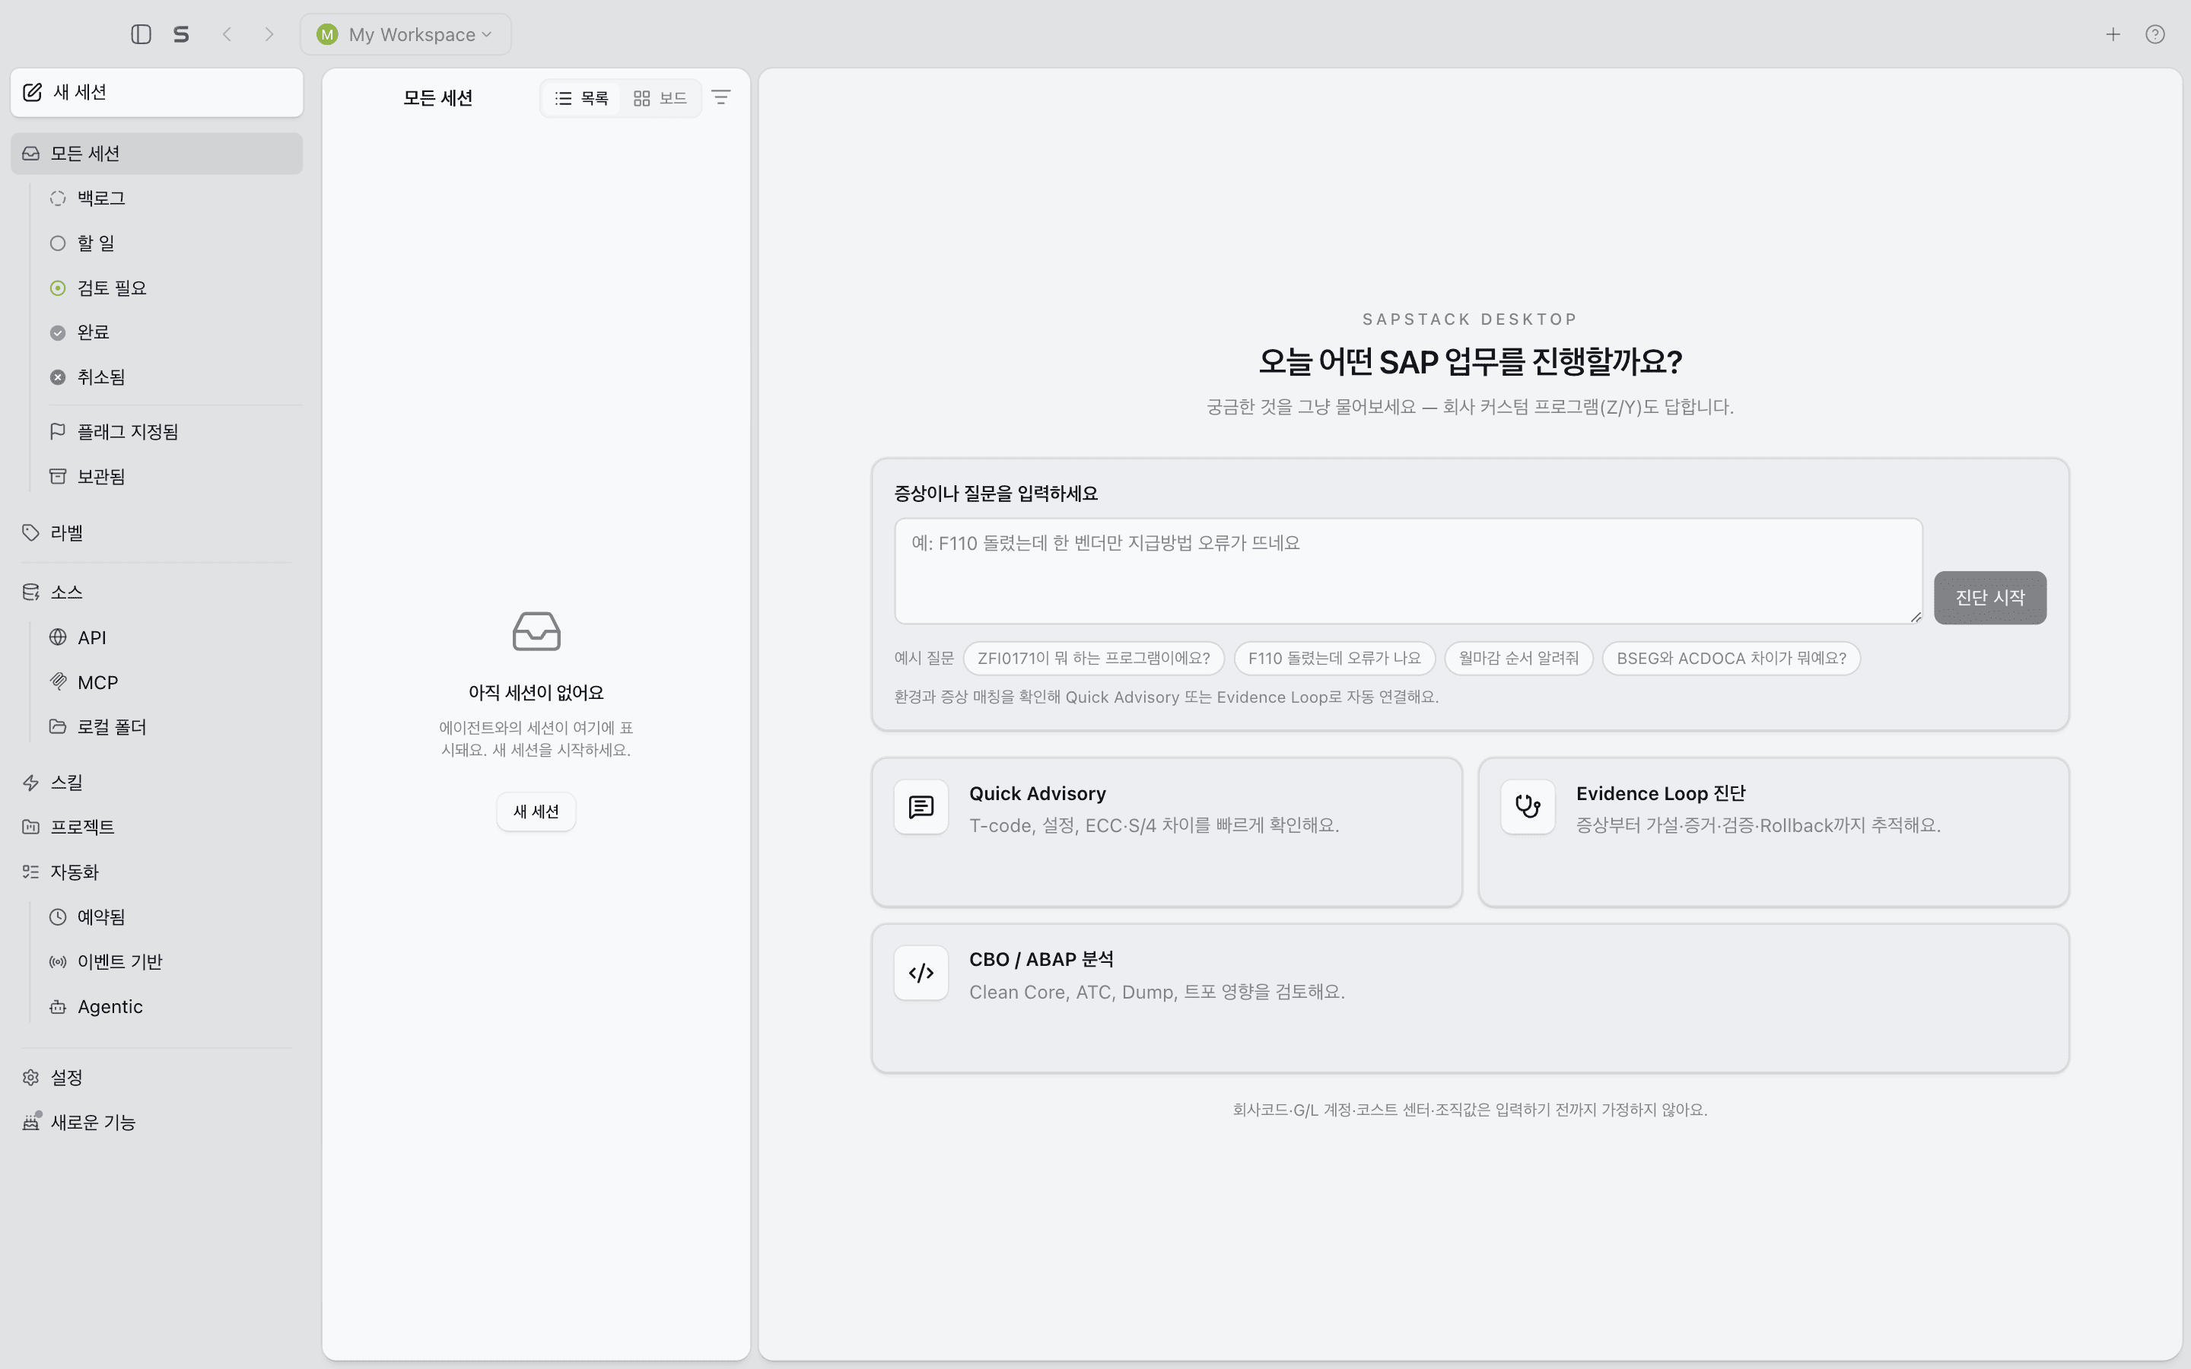Click the Evidence Loop stethoscope icon
Image resolution: width=2191 pixels, height=1369 pixels.
coord(1528,807)
